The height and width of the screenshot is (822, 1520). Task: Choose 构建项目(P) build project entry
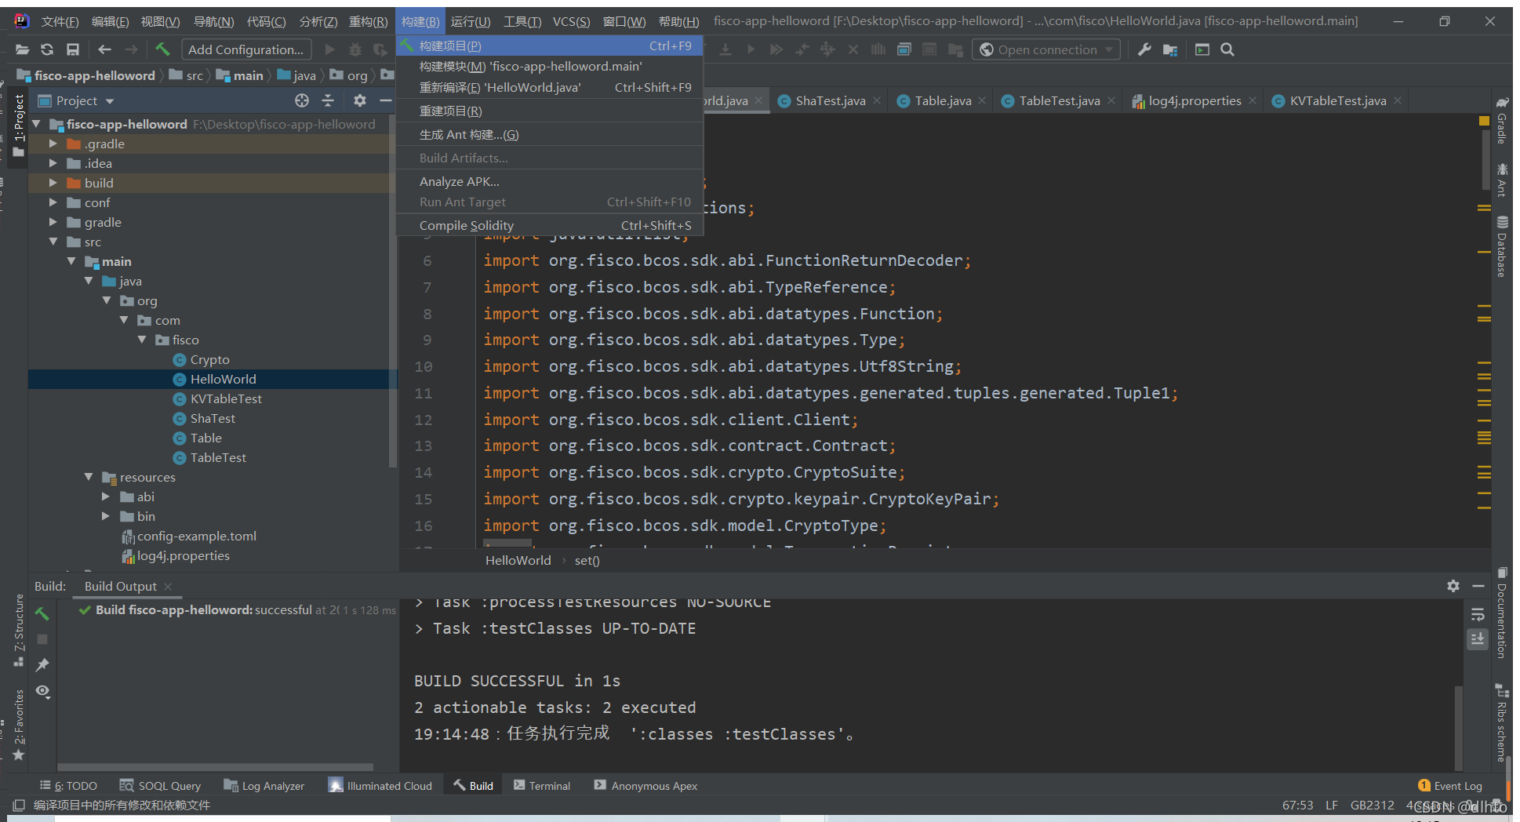point(549,46)
